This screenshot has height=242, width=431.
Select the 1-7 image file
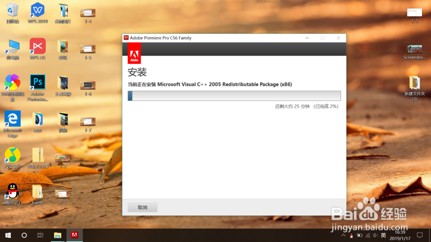[88, 124]
